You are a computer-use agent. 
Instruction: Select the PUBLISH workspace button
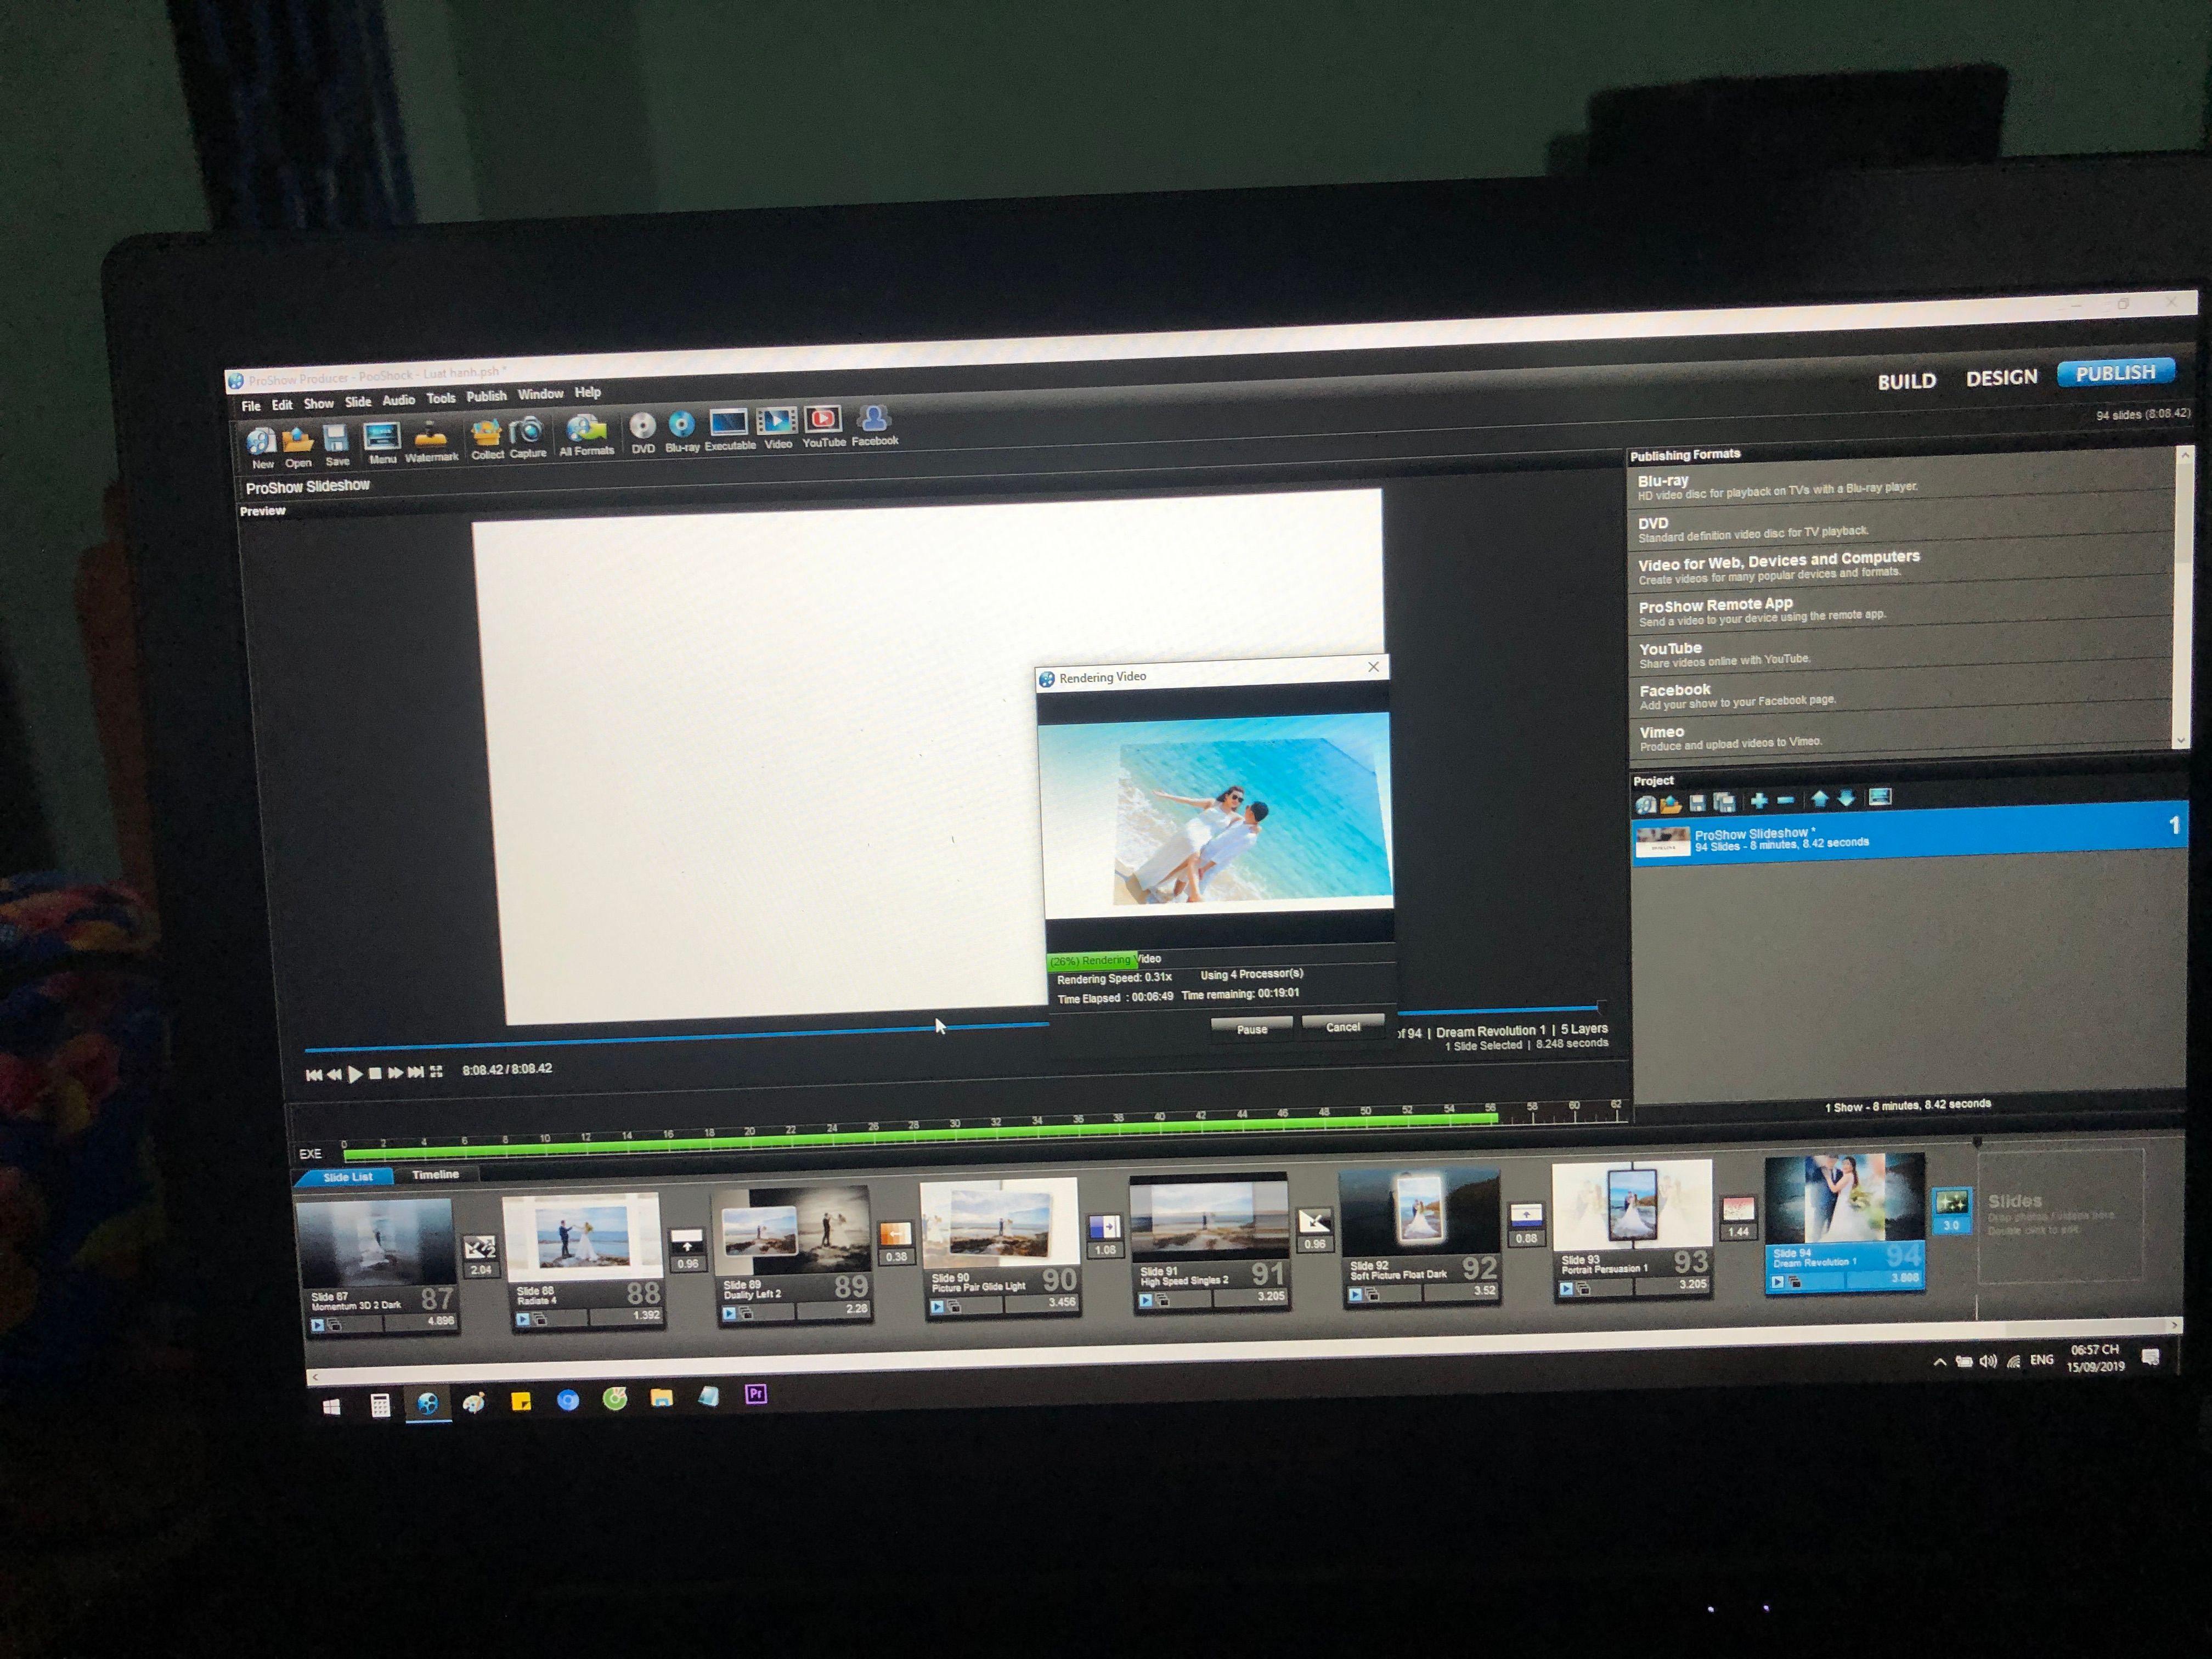point(2115,373)
